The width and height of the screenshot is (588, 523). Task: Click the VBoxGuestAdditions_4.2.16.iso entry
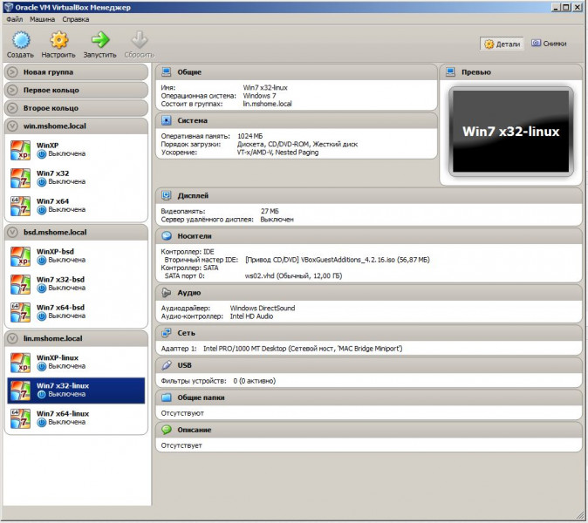(338, 260)
